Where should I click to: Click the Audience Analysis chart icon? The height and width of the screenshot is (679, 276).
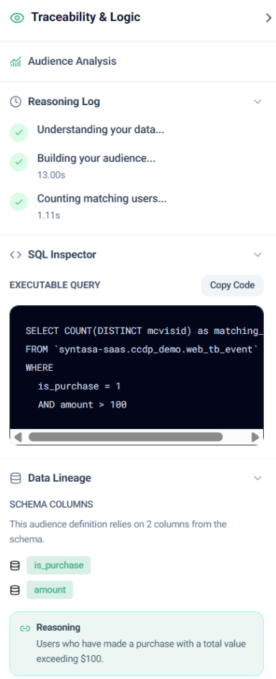click(x=16, y=62)
